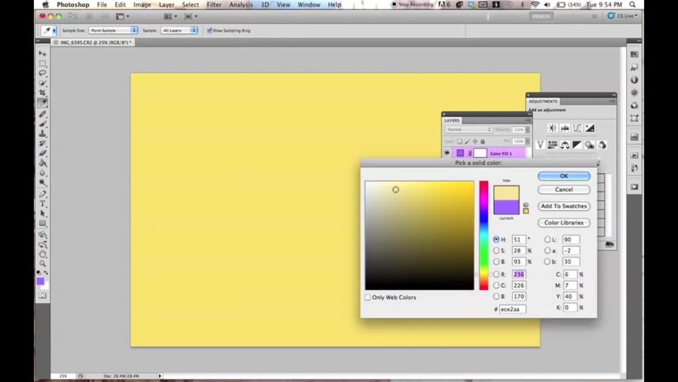The width and height of the screenshot is (678, 382).
Task: Open the Sample Size dropdown
Action: pyautogui.click(x=113, y=31)
